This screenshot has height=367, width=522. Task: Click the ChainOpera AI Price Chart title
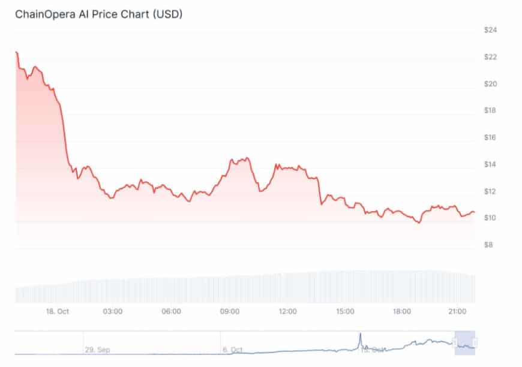click(x=99, y=14)
